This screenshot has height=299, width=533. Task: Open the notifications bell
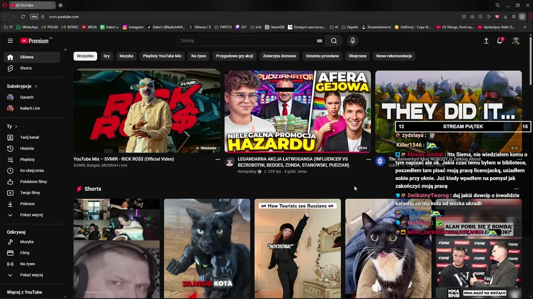(x=500, y=41)
